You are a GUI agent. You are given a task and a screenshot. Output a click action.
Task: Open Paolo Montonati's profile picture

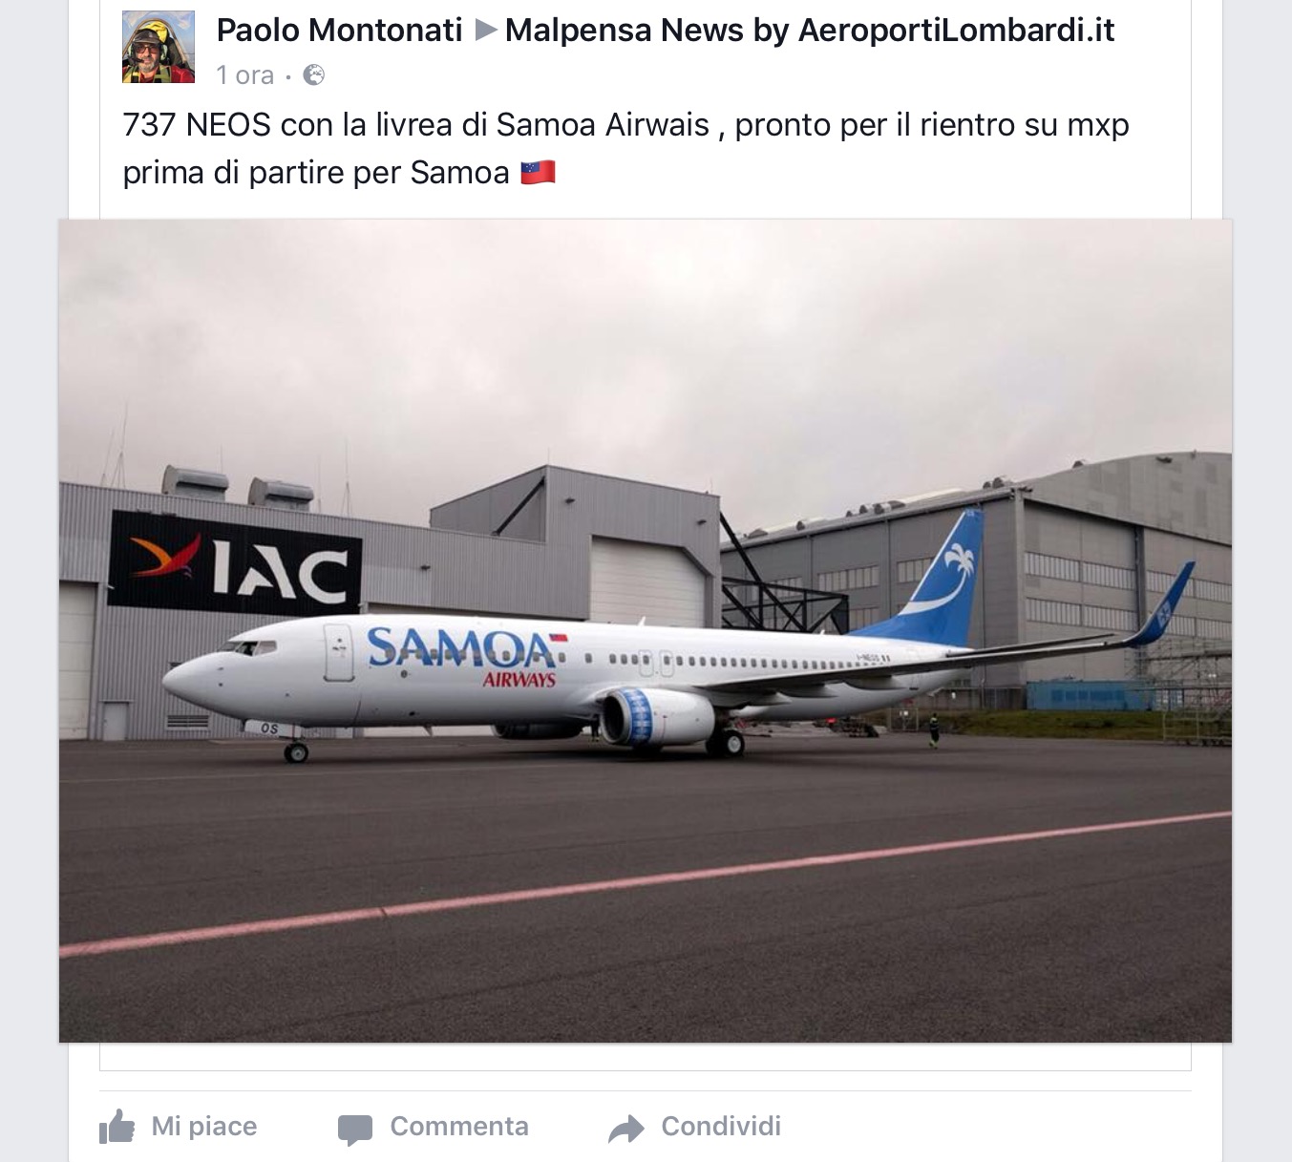(159, 47)
